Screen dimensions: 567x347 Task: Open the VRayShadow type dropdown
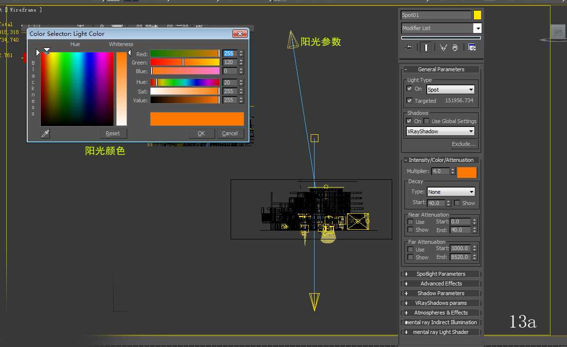440,131
